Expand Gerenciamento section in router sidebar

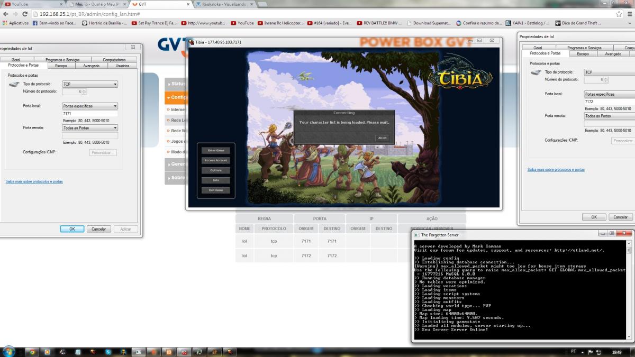[x=175, y=164]
